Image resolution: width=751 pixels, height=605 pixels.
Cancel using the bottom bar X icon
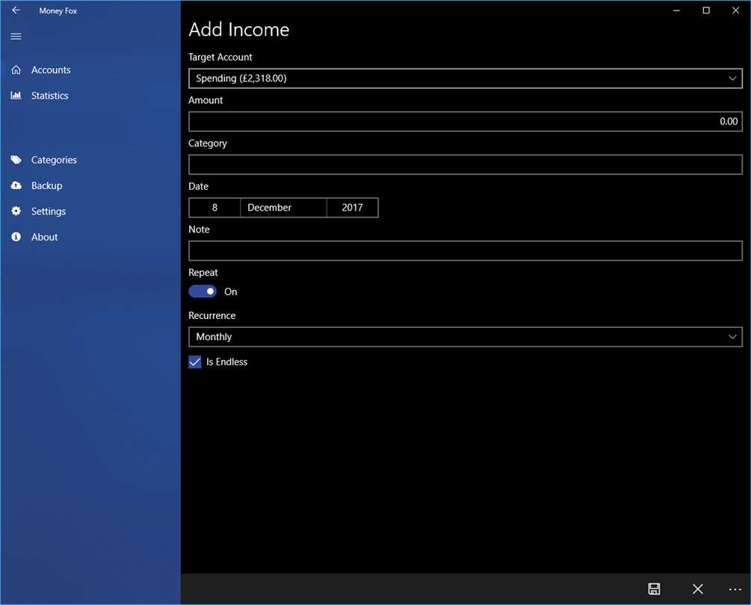(x=698, y=589)
